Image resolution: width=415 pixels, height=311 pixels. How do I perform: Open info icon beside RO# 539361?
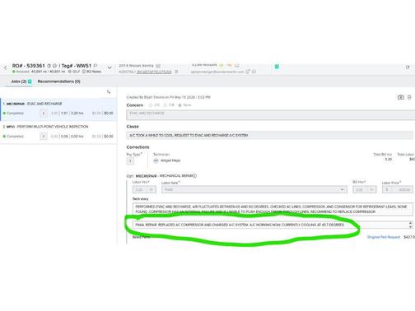tap(54, 66)
